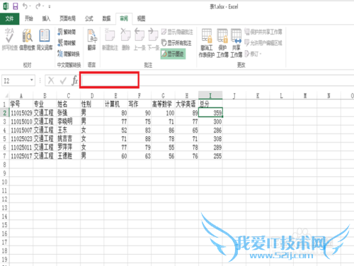354x266 pixels.
Task: Click the 总分 header cell
Action: coord(210,104)
